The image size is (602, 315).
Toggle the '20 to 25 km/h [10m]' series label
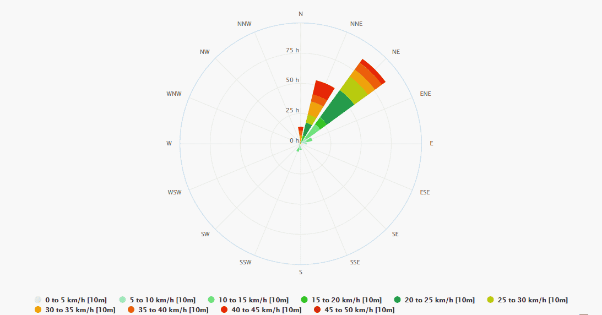pyautogui.click(x=440, y=300)
